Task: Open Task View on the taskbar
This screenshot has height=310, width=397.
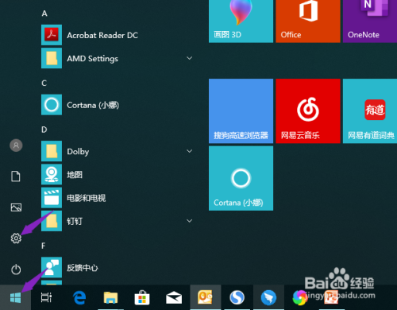Action: pos(46,297)
